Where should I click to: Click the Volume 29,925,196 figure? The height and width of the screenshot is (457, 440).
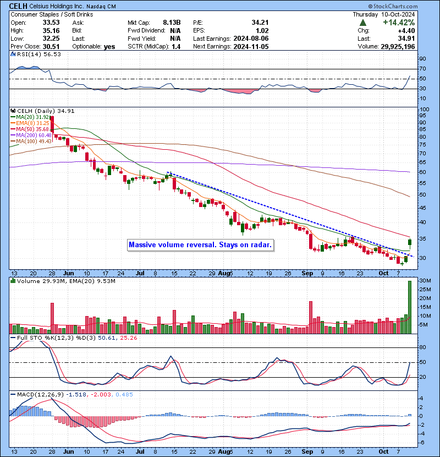tap(398, 47)
